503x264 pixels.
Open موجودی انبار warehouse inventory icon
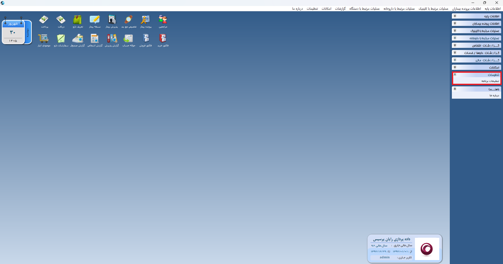pos(44,40)
